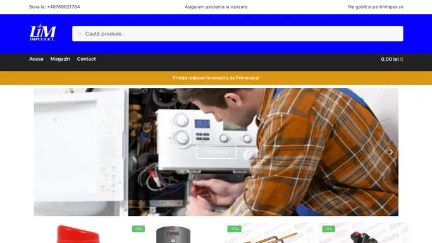Image resolution: width=432 pixels, height=243 pixels.
Task: Advance the slider with the right arrow
Action: (x=391, y=152)
